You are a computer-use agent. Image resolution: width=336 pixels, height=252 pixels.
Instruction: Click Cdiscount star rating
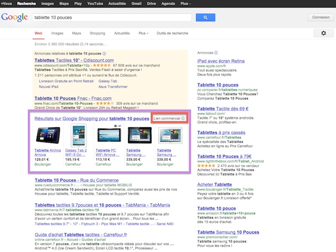pos(102,65)
